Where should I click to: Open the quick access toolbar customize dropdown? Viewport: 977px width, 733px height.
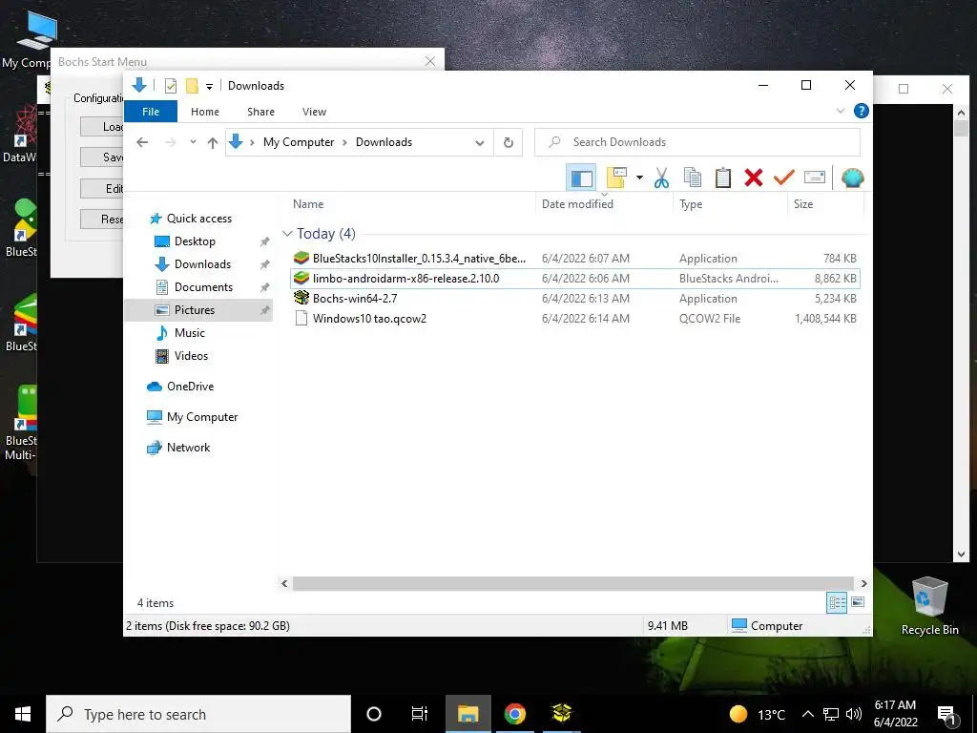point(209,87)
